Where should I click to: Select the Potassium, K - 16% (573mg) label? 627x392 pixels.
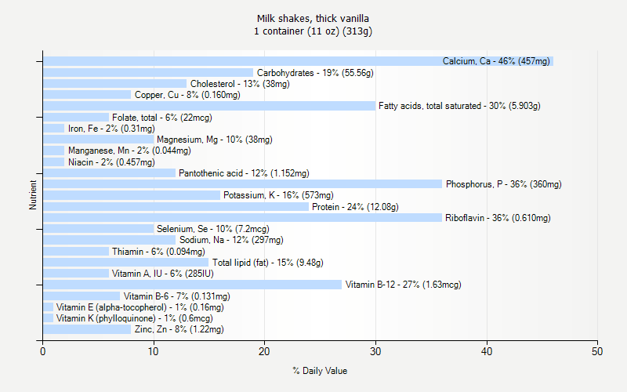pos(278,195)
